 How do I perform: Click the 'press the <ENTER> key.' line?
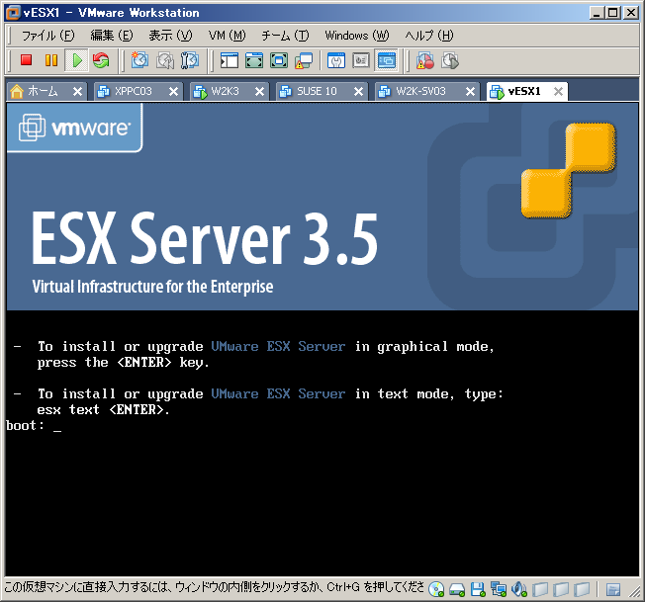point(124,363)
